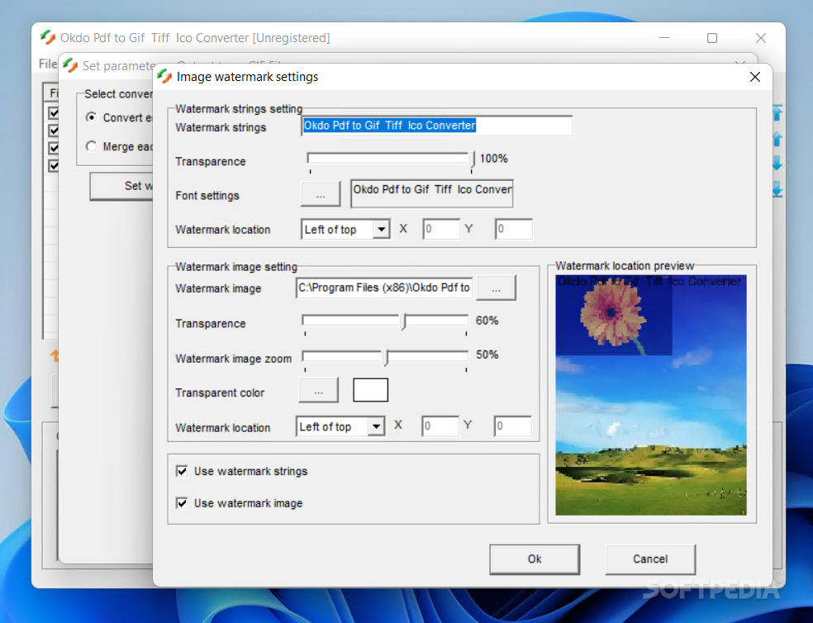Click the move-down blue arrow icon
Screen dimensions: 813x623
click(777, 164)
